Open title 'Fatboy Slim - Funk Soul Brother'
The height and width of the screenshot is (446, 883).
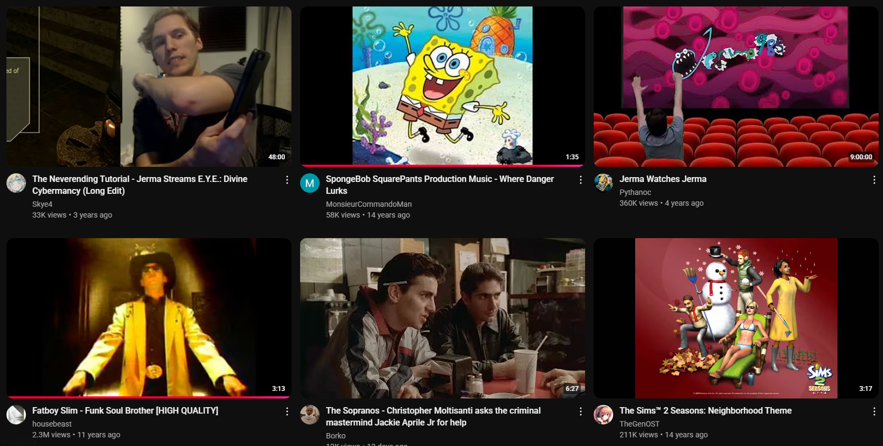click(x=125, y=410)
